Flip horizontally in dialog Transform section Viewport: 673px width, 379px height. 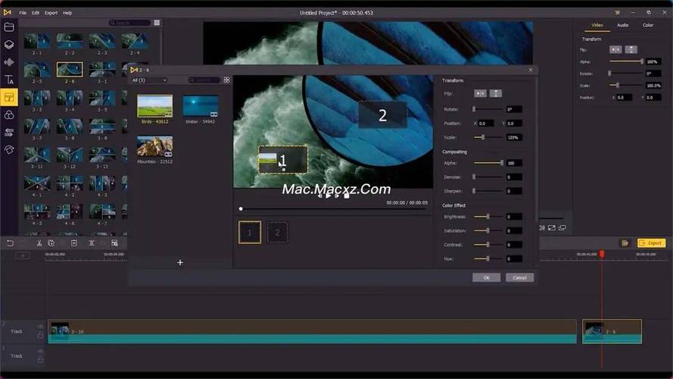(x=480, y=93)
